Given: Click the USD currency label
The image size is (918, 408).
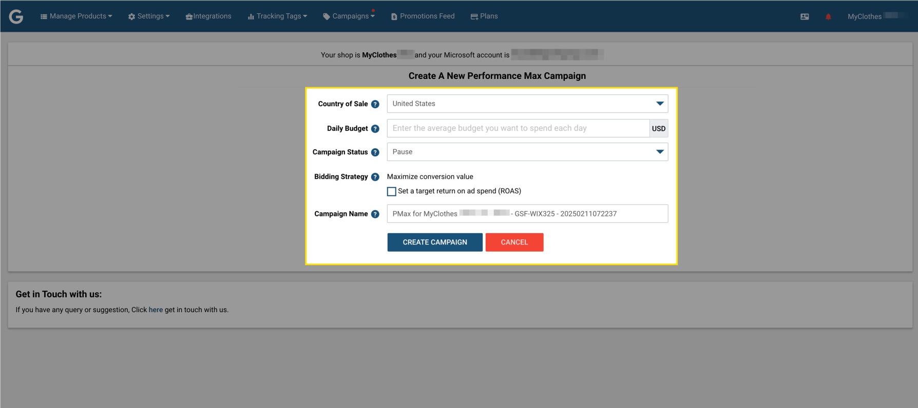Looking at the screenshot, I should coord(659,129).
